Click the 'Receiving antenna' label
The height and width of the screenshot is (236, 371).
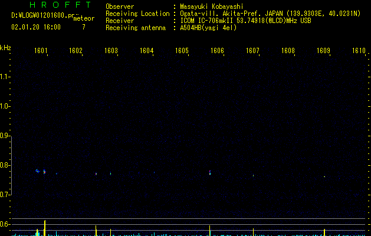136,28
